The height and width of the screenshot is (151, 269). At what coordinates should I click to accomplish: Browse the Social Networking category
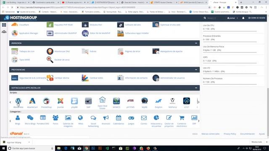[x=93, y=121]
